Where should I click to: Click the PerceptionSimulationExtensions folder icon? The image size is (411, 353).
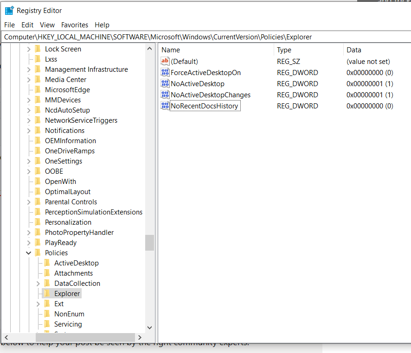coord(38,212)
